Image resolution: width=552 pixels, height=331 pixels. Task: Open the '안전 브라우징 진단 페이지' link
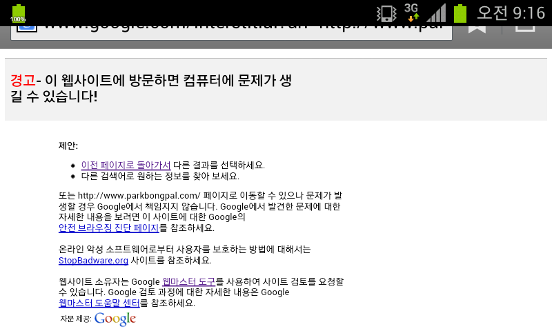(x=109, y=228)
